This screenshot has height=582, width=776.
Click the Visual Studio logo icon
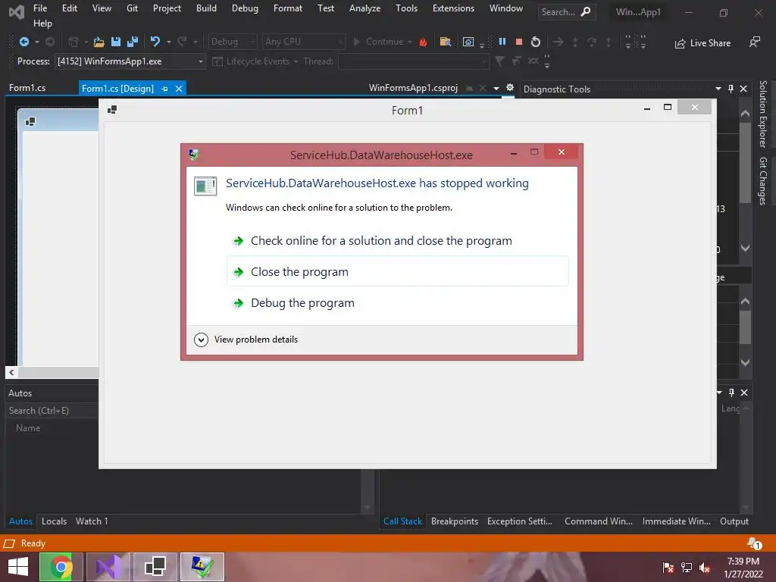coord(17,12)
